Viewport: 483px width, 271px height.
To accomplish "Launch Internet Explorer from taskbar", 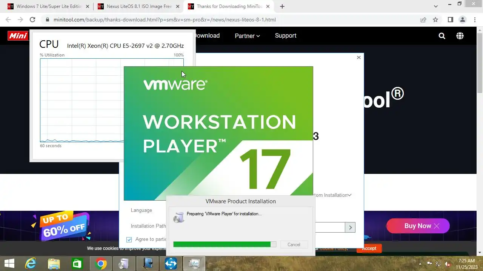I will tap(30, 263).
